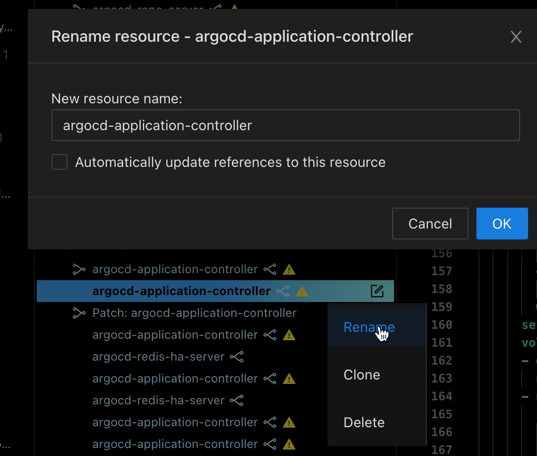The image size is (537, 456).
Task: Select the second argocd-redis-ha-server row
Action: click(x=158, y=400)
